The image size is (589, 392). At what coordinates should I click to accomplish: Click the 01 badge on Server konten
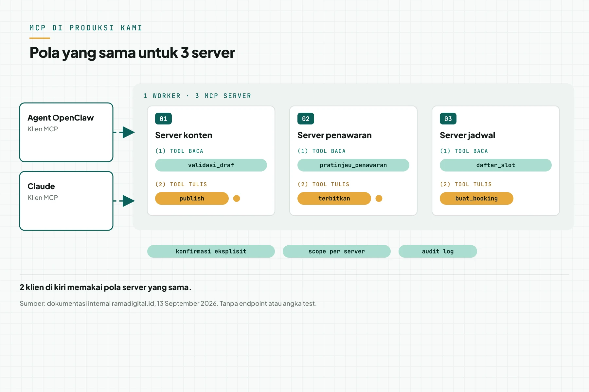coord(163,119)
